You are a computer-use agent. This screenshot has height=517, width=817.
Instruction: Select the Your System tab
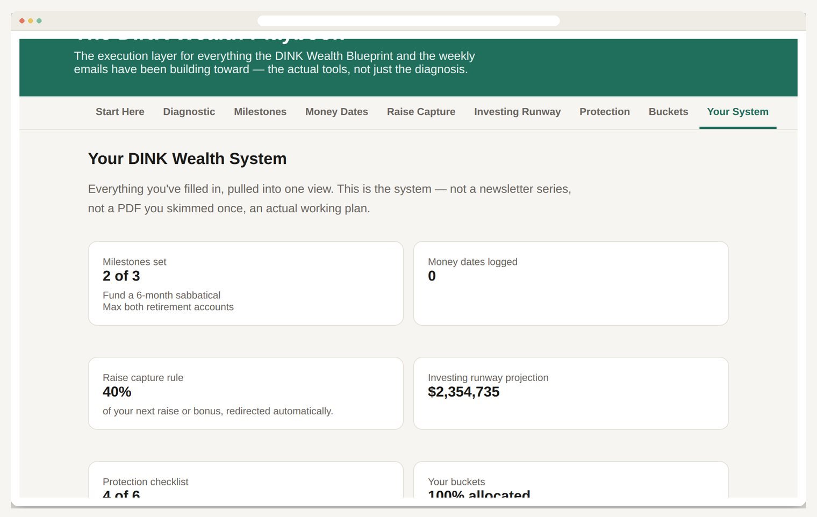(x=737, y=112)
